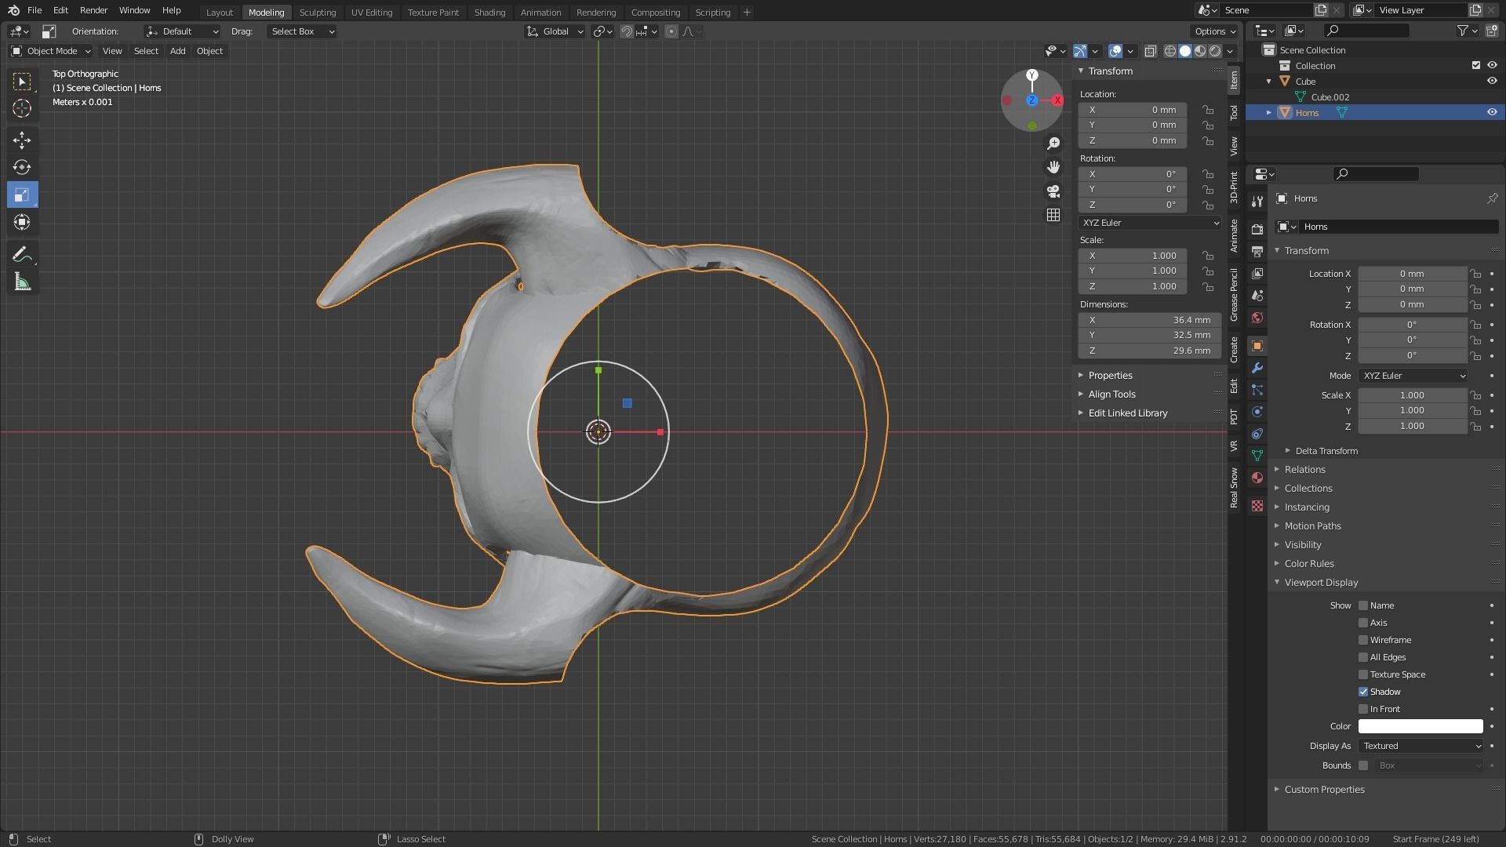This screenshot has height=847, width=1506.
Task: Toggle show gizmos button
Action: [1080, 51]
